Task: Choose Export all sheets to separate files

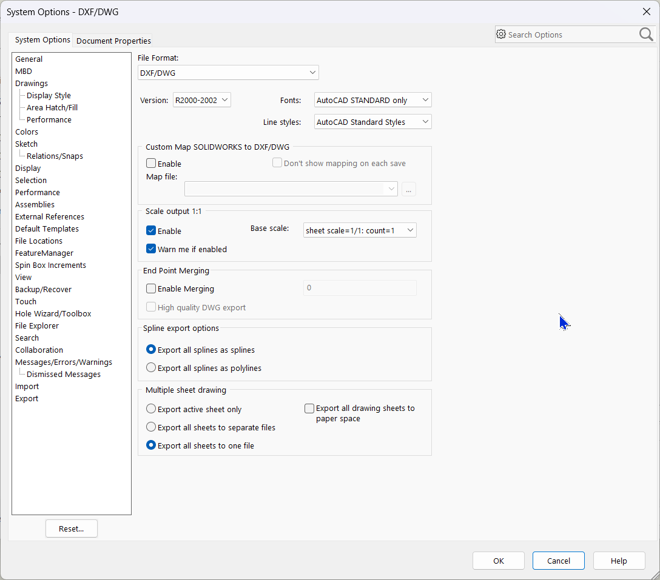Action: pos(150,427)
